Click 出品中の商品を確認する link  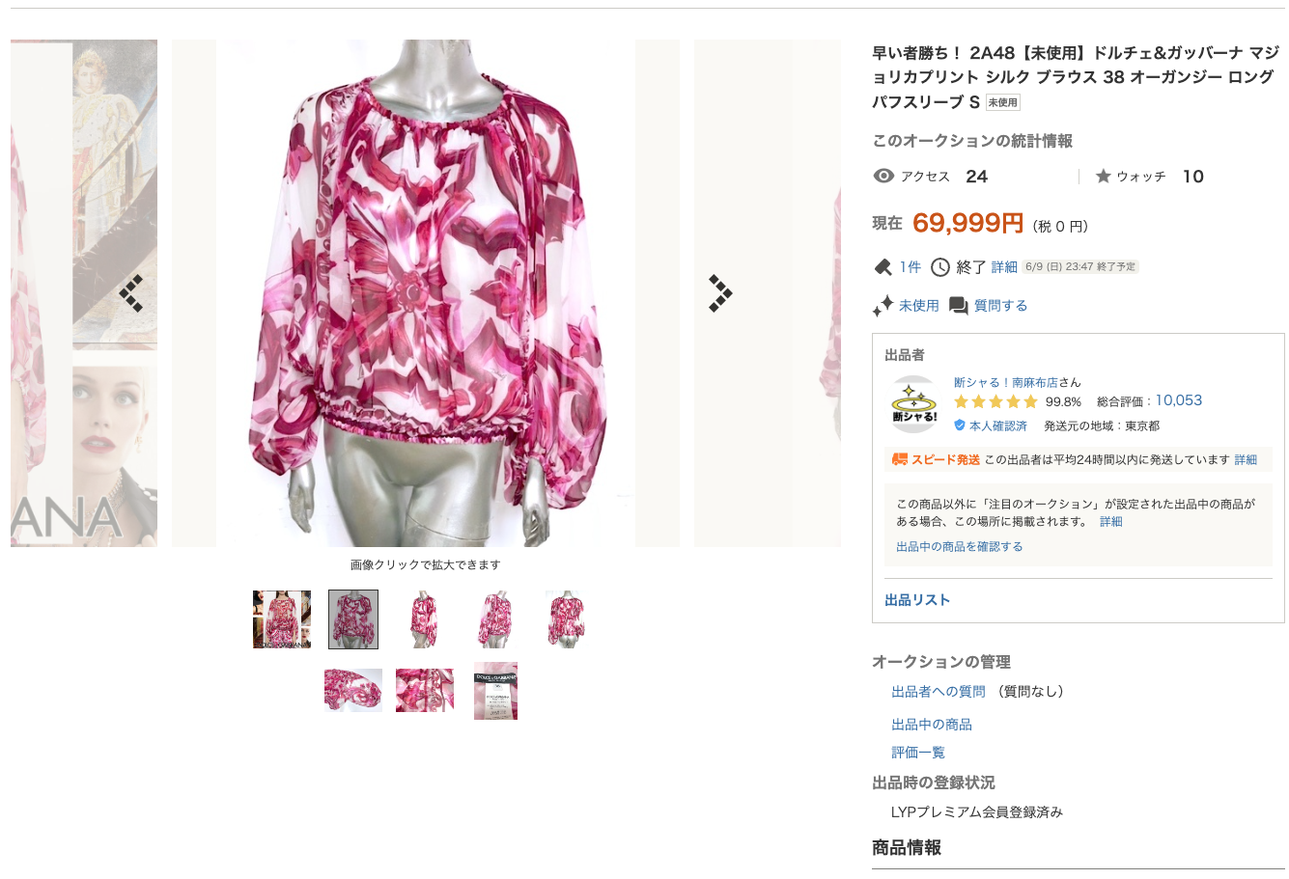coord(960,547)
